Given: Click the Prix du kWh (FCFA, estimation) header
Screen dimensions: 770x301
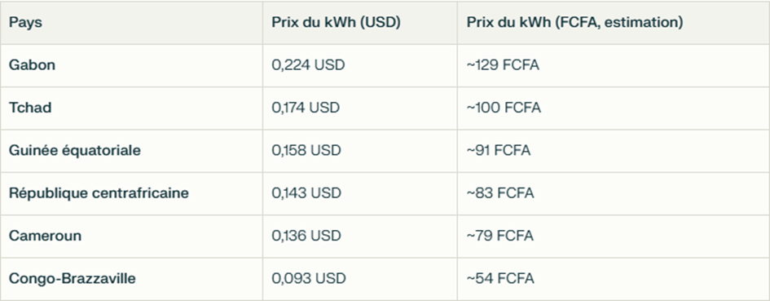Looking at the screenshot, I should point(574,23).
